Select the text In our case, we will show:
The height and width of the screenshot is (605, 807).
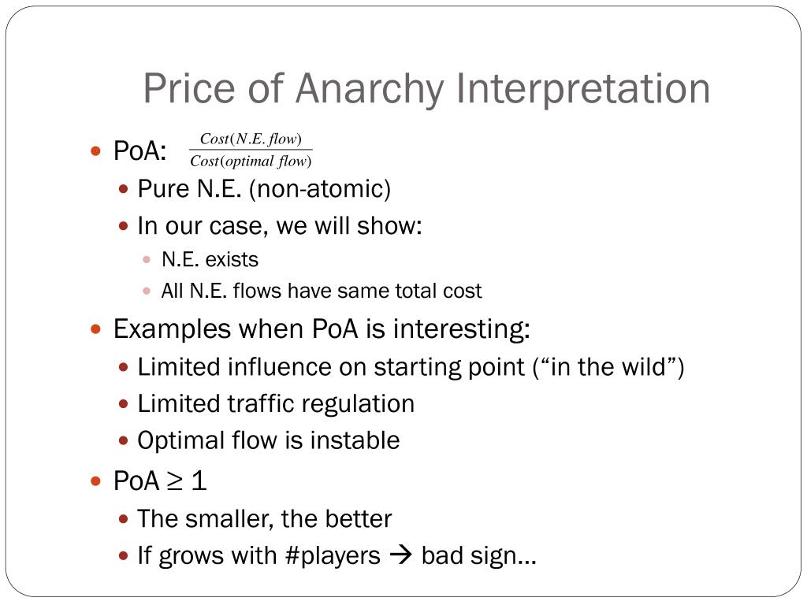click(280, 226)
